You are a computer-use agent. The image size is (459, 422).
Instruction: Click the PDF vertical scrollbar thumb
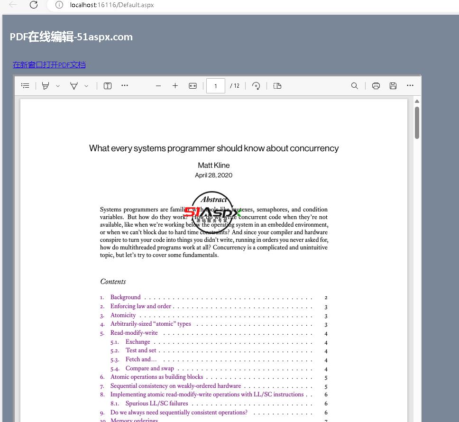(417, 123)
